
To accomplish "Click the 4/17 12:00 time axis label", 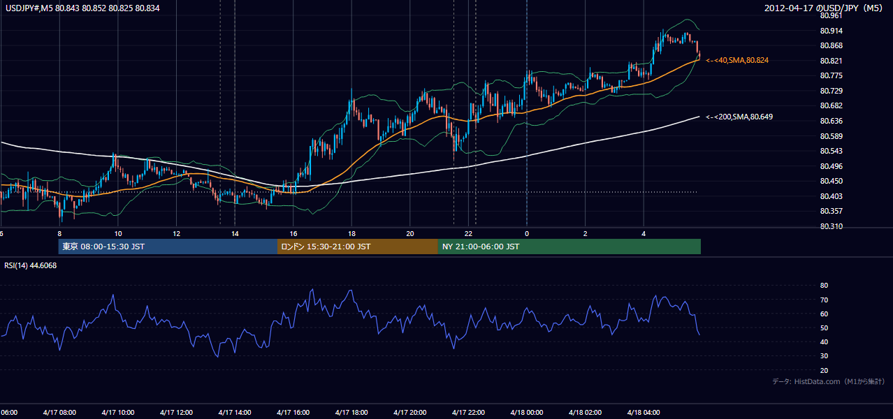I will tap(176, 412).
